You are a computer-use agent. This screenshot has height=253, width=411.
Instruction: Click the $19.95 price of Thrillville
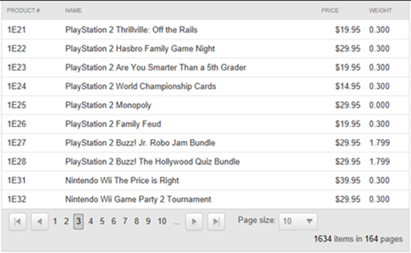point(348,30)
